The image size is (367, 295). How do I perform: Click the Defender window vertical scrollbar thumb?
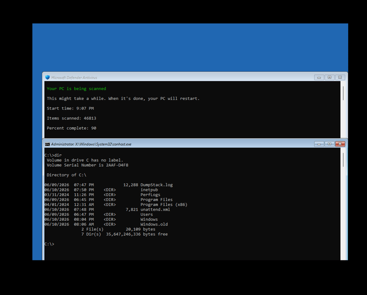343,93
